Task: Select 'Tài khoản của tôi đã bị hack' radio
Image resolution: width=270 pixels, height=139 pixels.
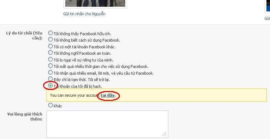Action: coord(51,85)
